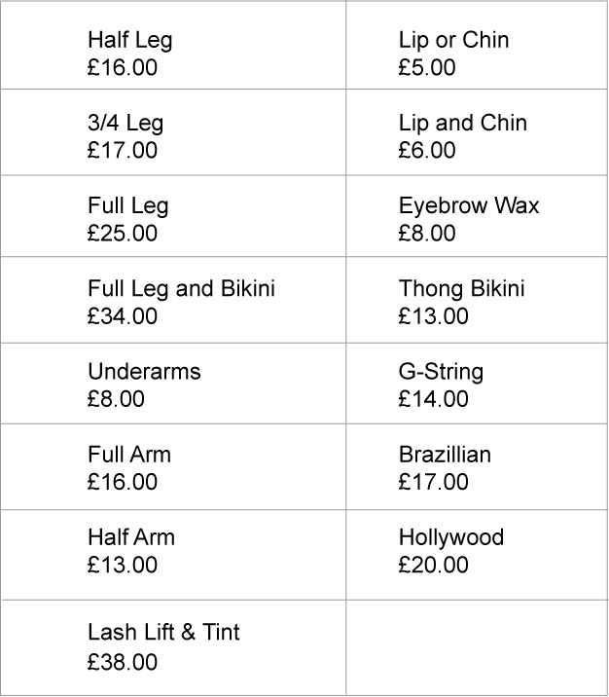The image size is (609, 697).
Task: Select the 3/4 Leg treatment
Action: [125, 124]
